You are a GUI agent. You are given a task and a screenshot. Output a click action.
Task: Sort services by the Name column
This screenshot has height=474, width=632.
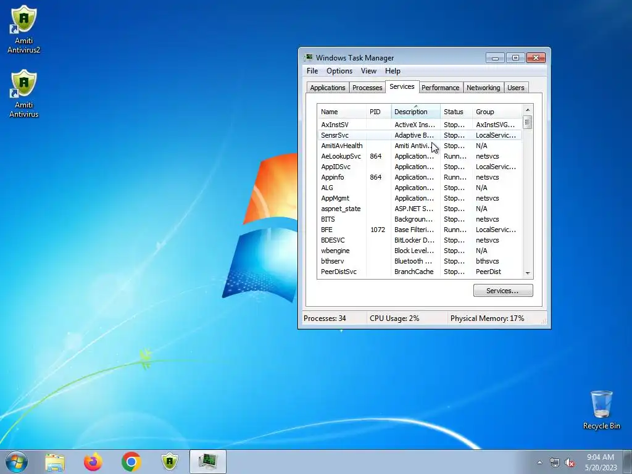(342, 112)
